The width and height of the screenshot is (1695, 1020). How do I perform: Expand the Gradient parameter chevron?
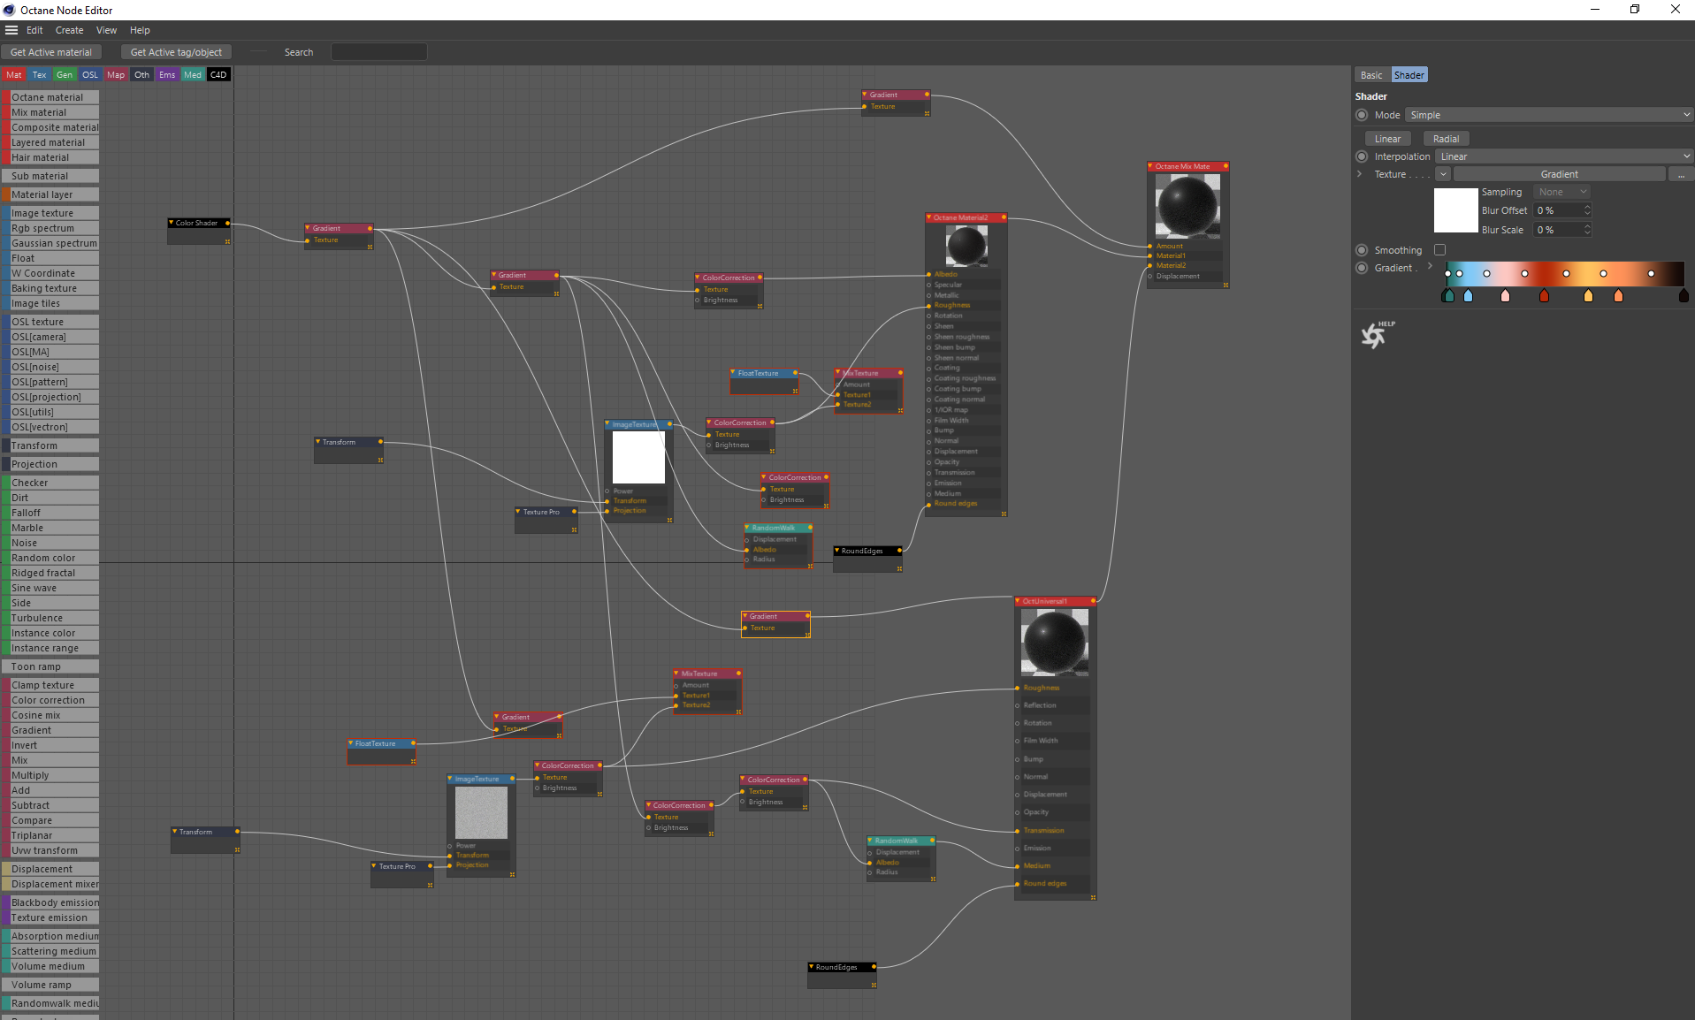click(1430, 266)
